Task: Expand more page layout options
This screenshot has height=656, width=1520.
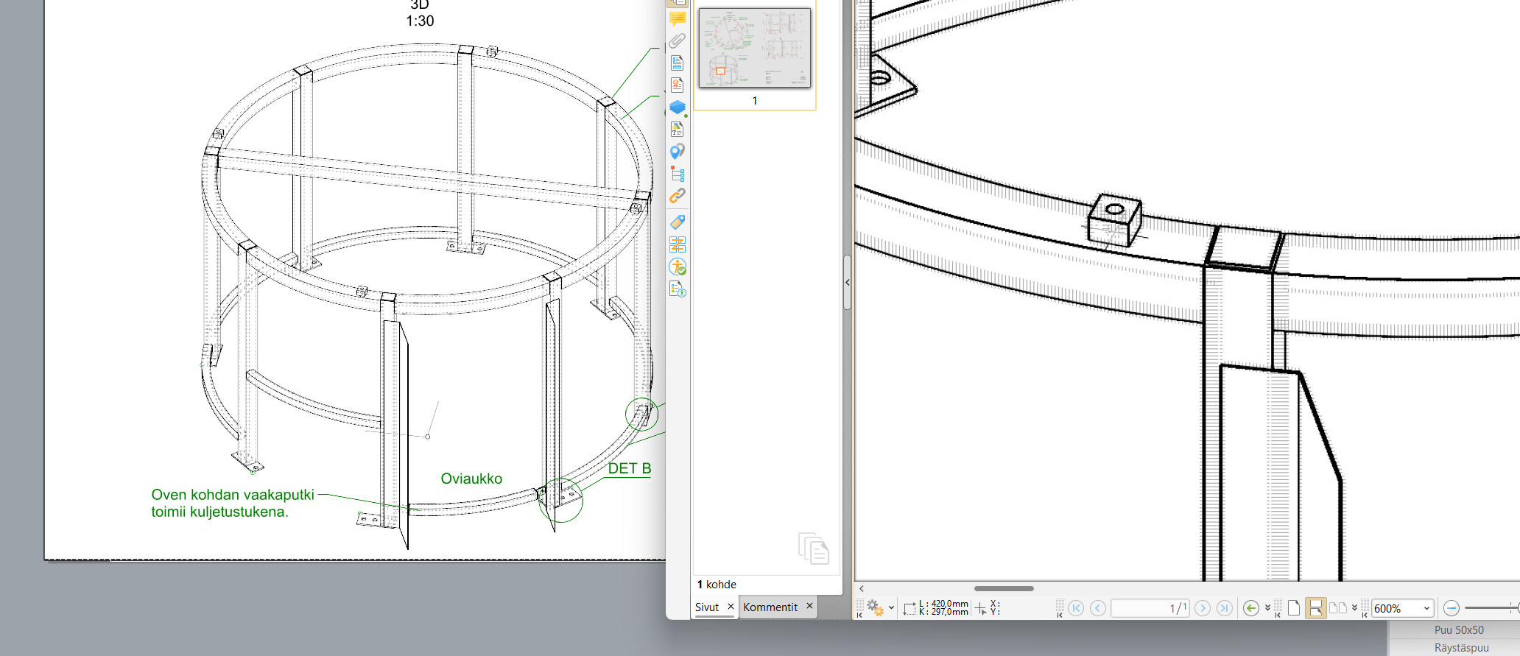Action: click(x=1354, y=608)
